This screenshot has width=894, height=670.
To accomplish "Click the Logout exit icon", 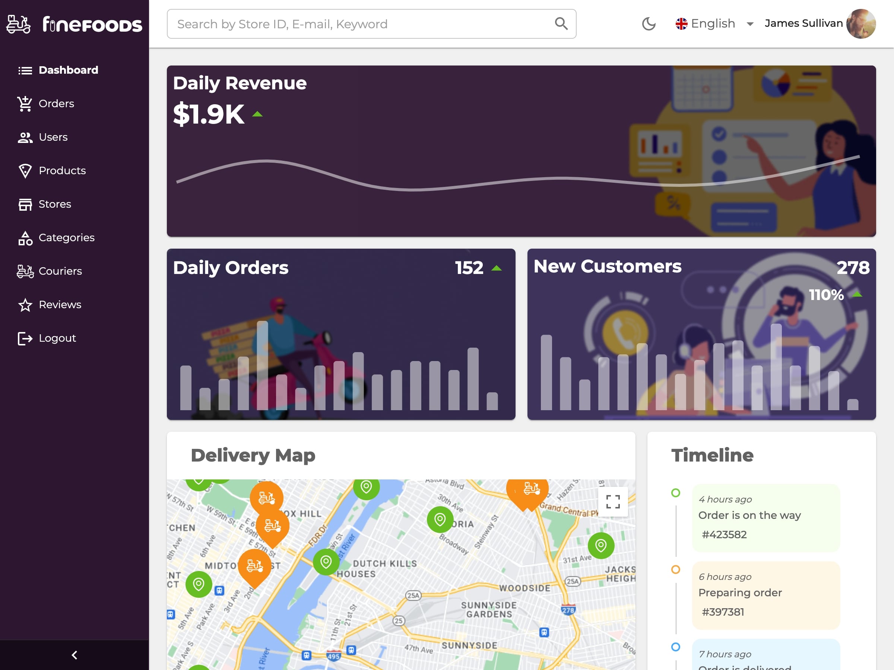I will click(25, 338).
